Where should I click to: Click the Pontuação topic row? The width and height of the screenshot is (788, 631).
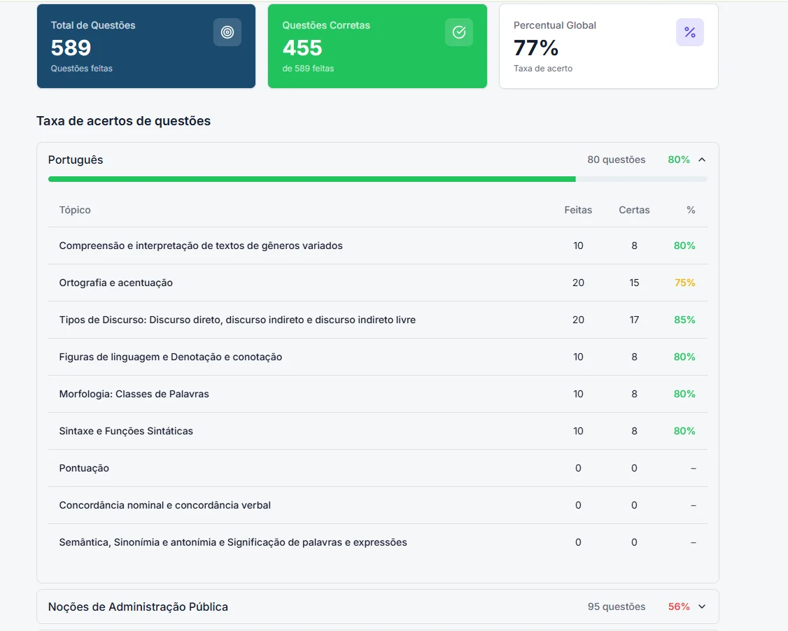[x=84, y=468]
